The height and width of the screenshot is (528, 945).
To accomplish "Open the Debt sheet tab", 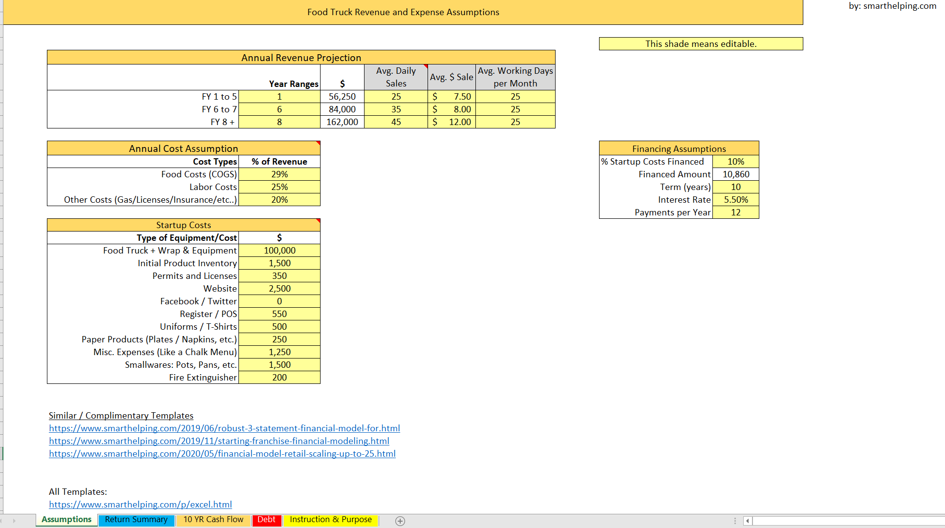I will click(266, 520).
